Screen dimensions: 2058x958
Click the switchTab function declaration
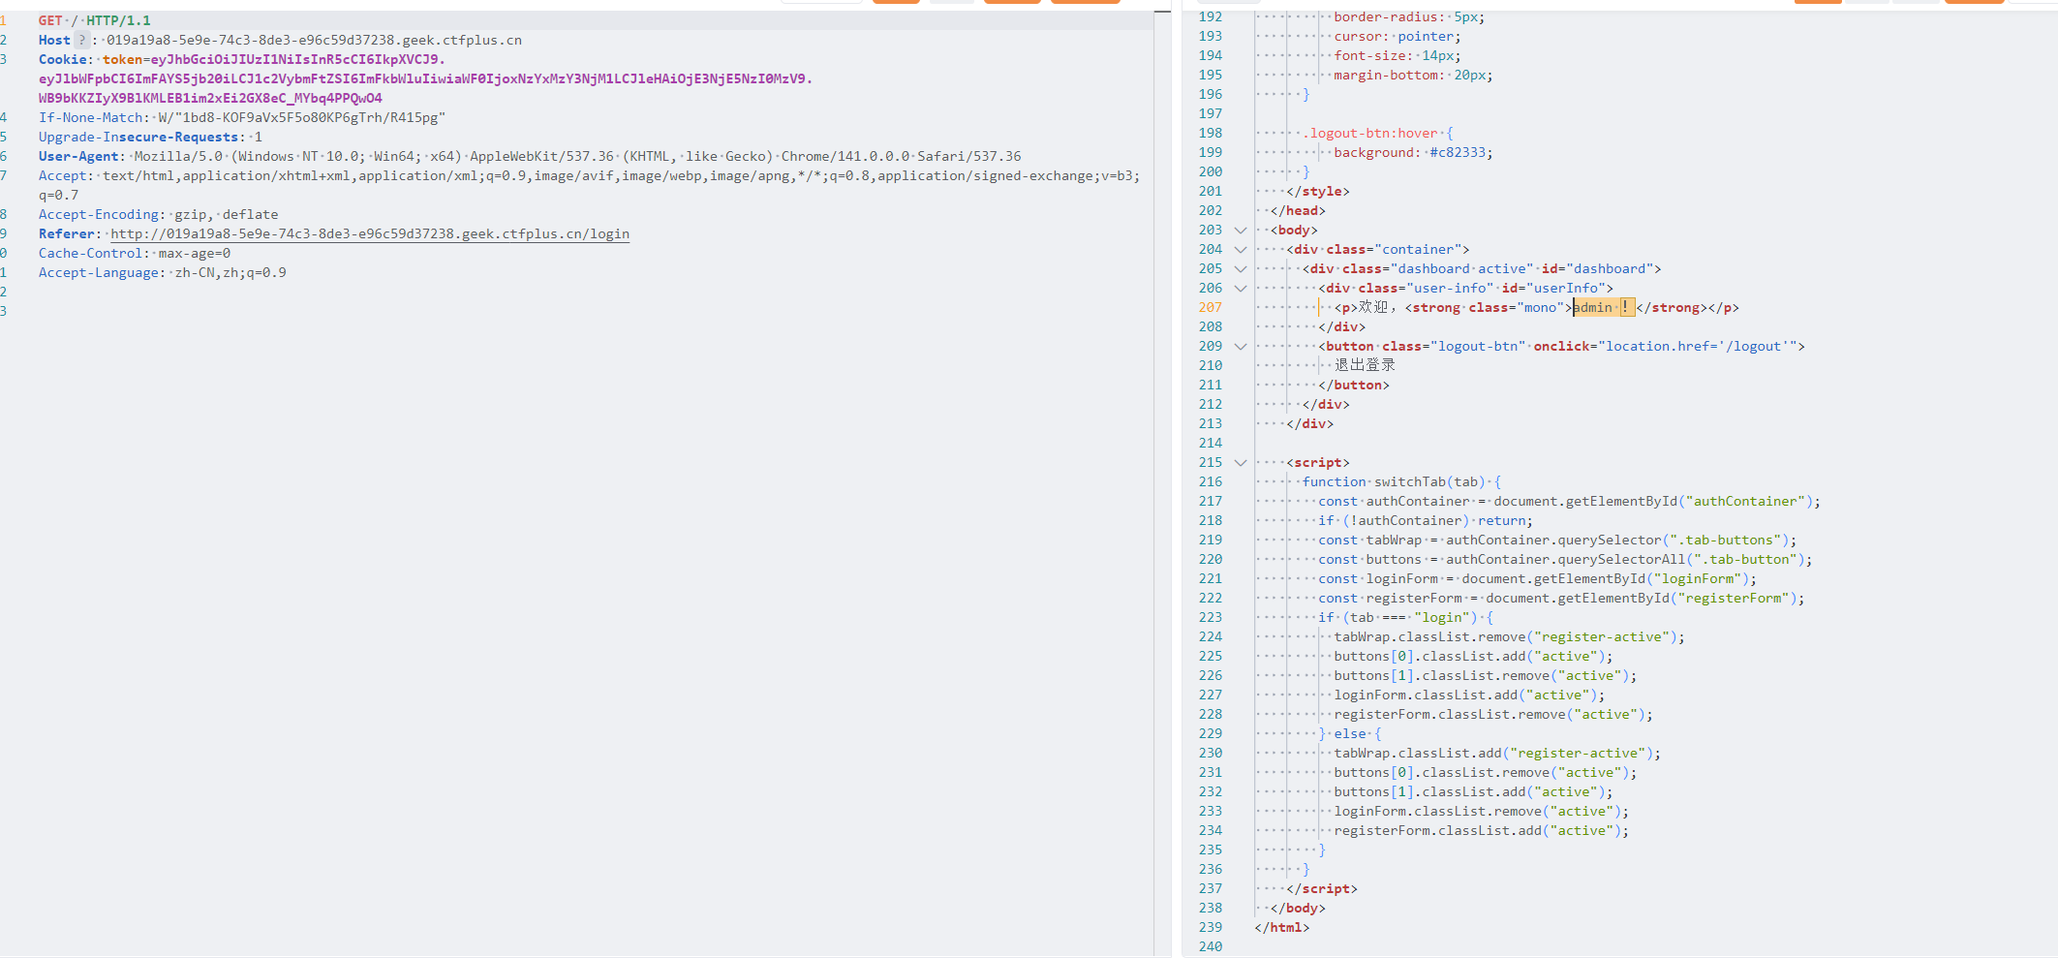tap(1391, 481)
